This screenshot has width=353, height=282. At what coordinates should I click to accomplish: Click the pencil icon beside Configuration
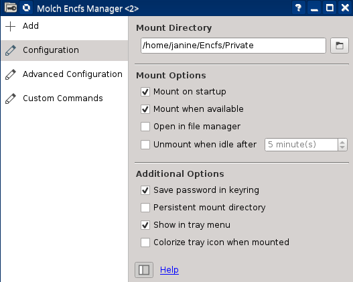(10, 50)
